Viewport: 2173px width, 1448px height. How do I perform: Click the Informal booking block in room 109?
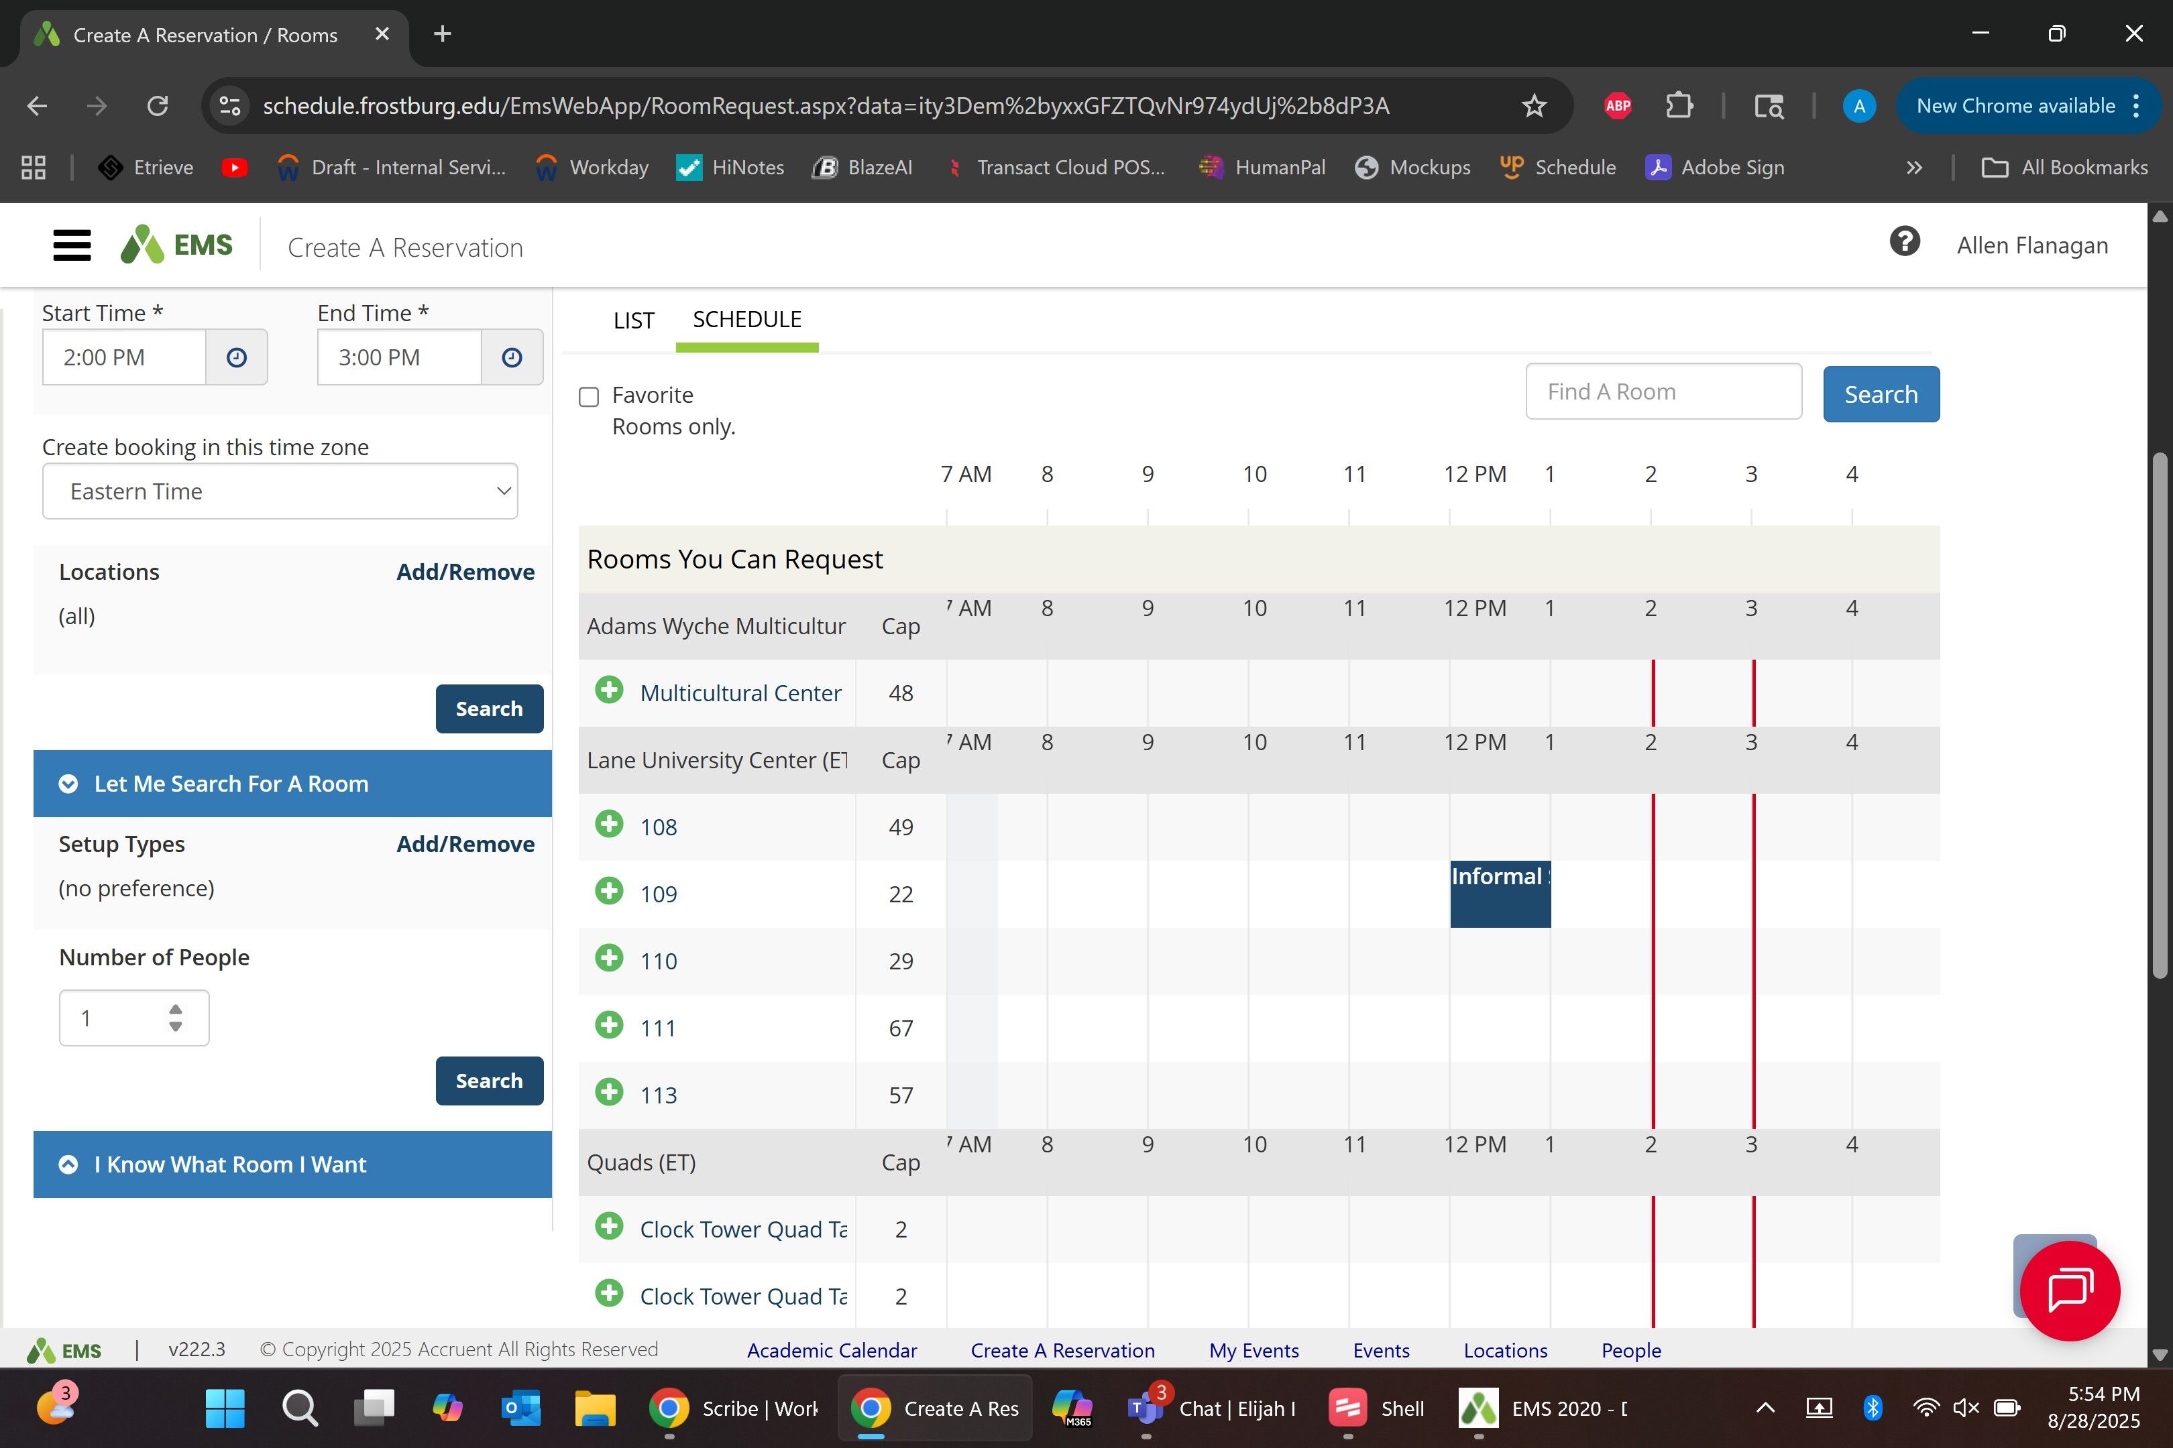[x=1500, y=893]
